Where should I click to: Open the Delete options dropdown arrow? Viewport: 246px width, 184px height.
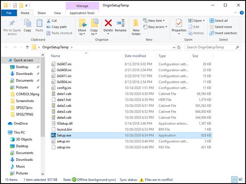[108, 34]
